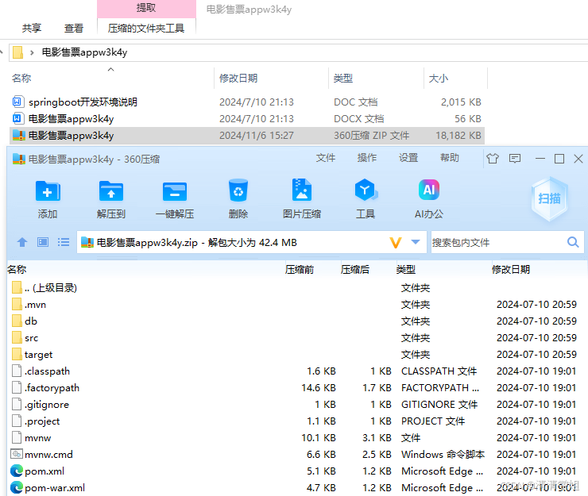Sort archive contents by 压缩后 column

pyautogui.click(x=354, y=269)
